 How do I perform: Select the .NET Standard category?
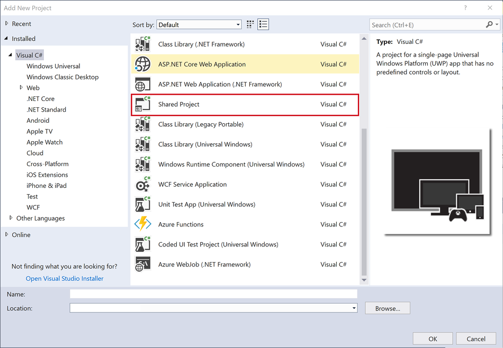point(46,109)
